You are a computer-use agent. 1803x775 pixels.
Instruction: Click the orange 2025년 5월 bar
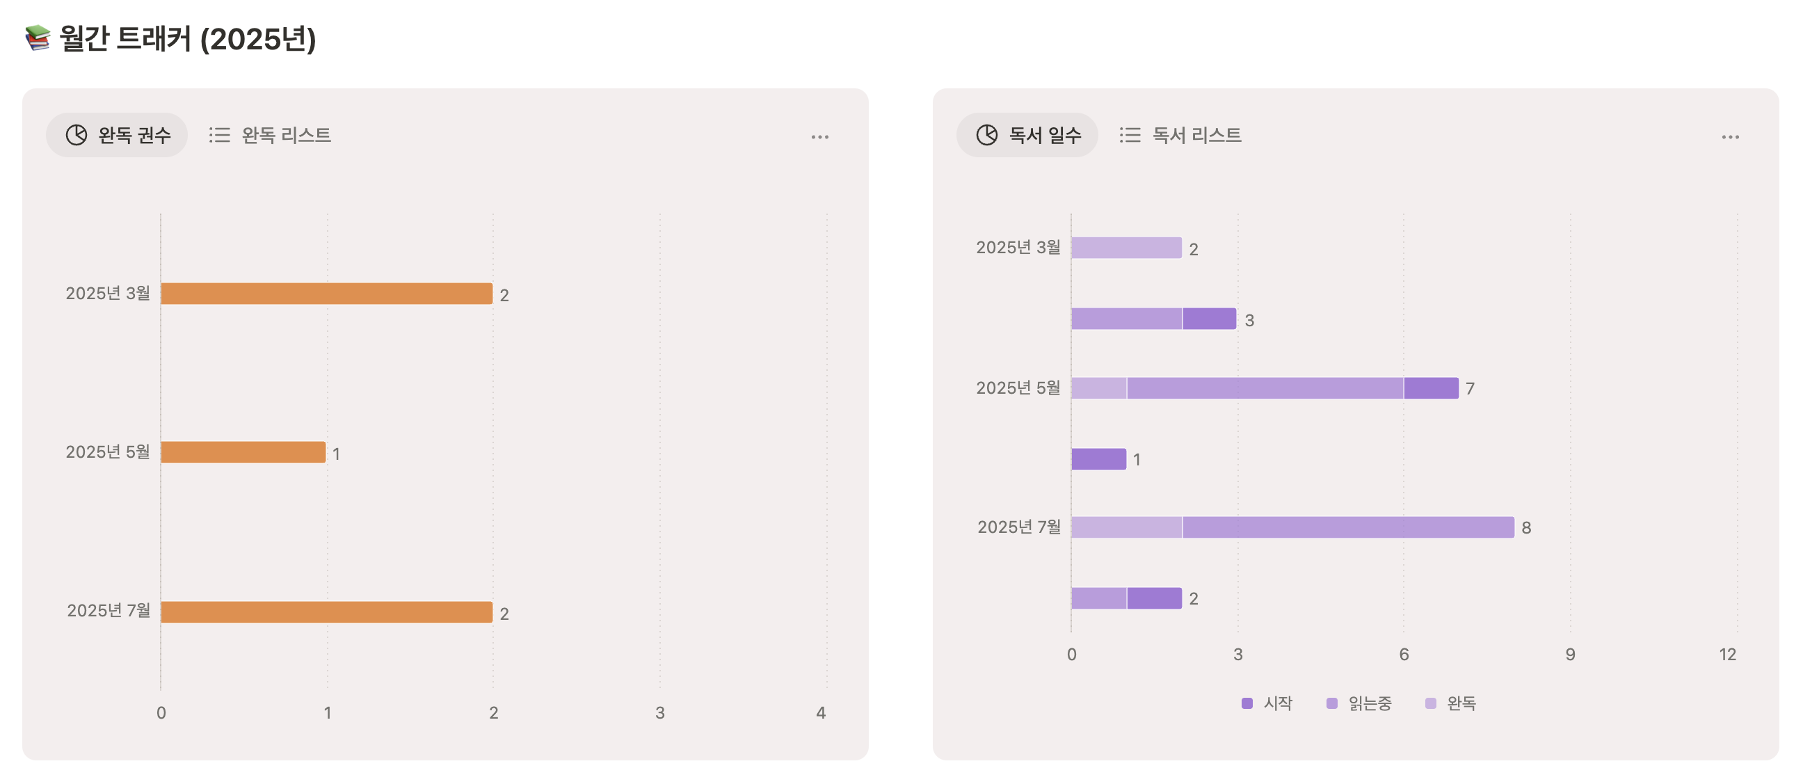pyautogui.click(x=243, y=452)
